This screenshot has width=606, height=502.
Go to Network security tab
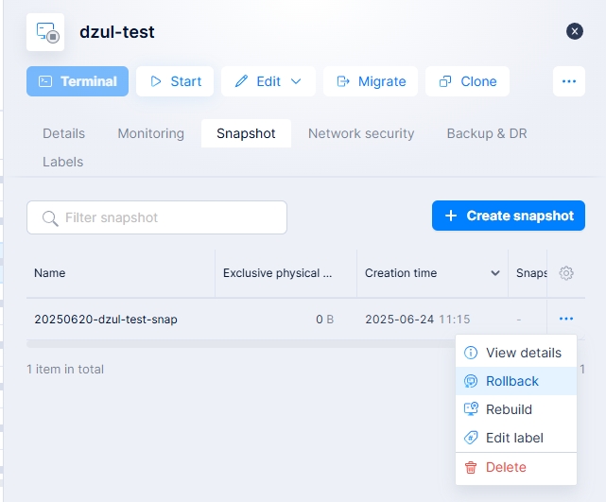[x=361, y=133]
